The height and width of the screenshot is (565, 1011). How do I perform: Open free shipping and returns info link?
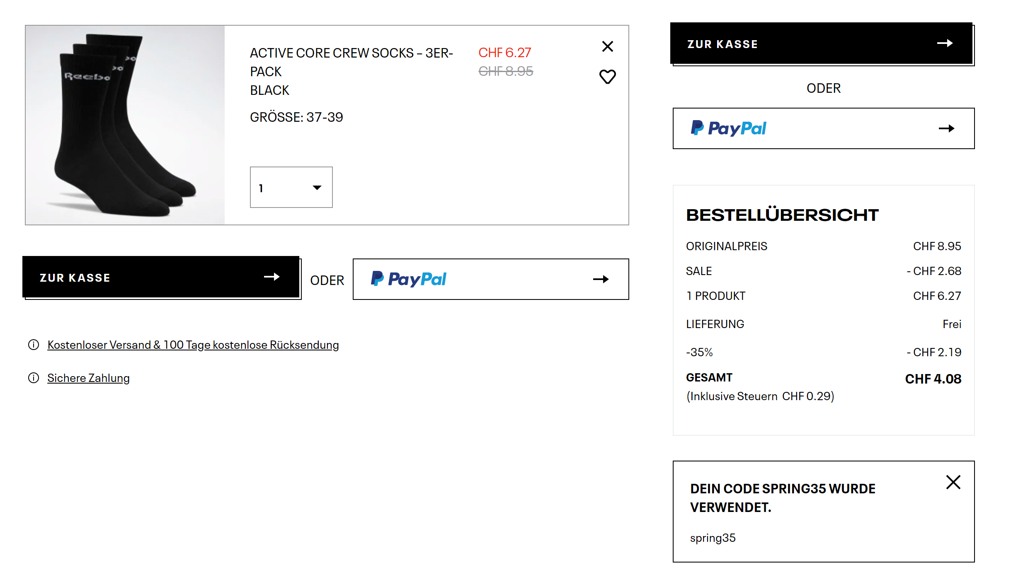coord(193,345)
